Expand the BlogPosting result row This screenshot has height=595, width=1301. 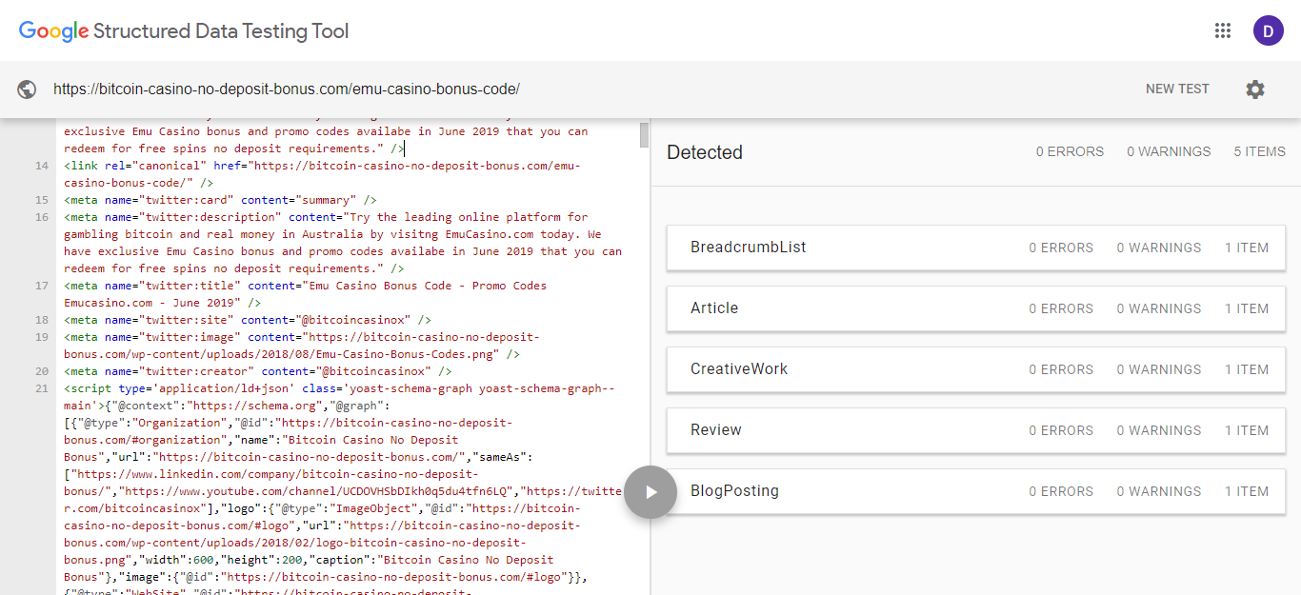coord(976,491)
